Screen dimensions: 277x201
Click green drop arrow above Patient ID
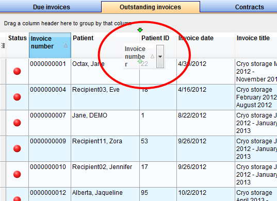(140, 30)
